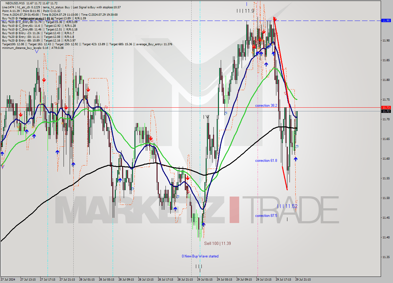Click the '29 Jul 13:15' time axis label

point(264,280)
